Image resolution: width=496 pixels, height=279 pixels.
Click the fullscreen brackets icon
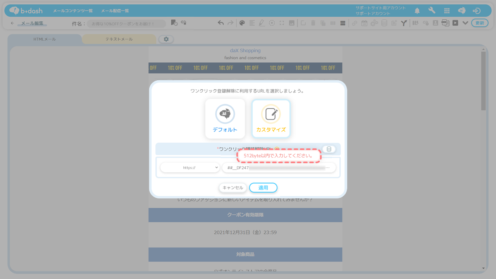(282, 23)
